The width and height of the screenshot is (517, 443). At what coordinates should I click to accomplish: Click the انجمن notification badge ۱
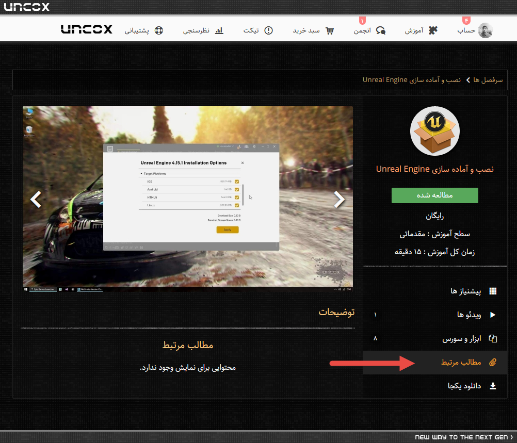[362, 21]
